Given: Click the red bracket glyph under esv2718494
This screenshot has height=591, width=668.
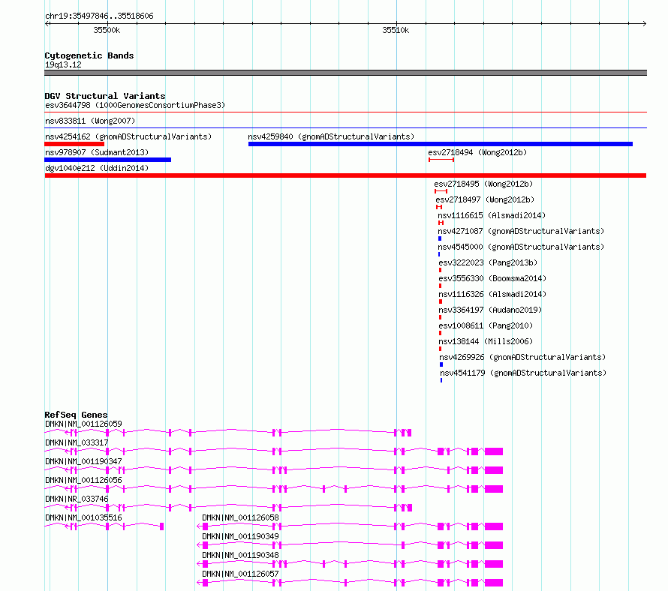Looking at the screenshot, I should pos(441,160).
